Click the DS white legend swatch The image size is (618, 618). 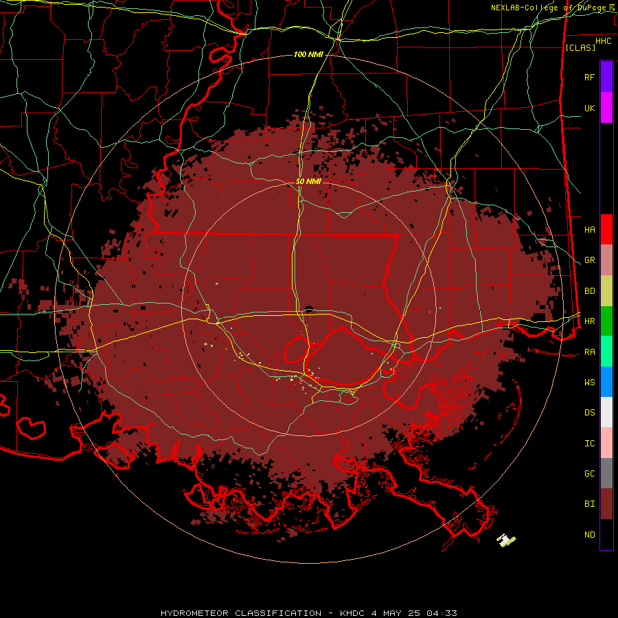coord(606,412)
